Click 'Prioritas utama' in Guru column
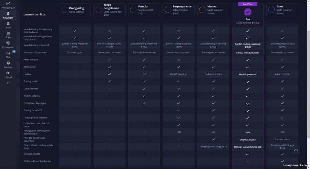The height and width of the screenshot is (169, 310). point(282,139)
